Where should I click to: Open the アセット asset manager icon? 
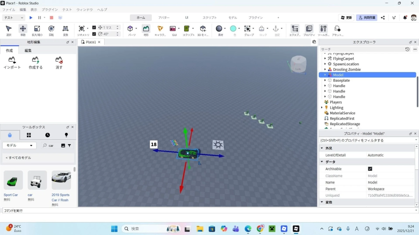[x=337, y=29]
